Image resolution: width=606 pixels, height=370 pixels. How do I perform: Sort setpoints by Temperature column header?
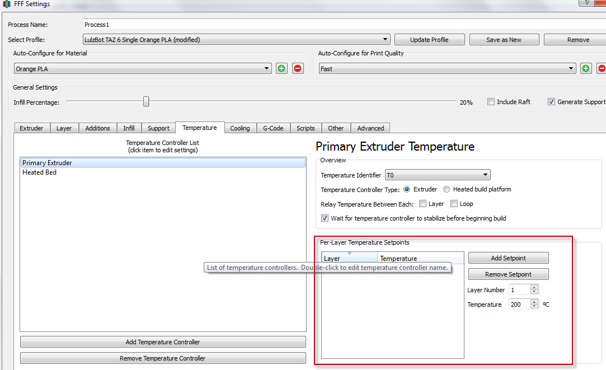coord(420,258)
